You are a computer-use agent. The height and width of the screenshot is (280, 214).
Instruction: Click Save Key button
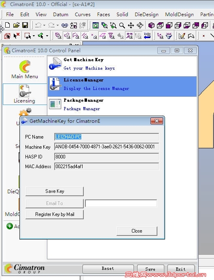(x=55, y=191)
